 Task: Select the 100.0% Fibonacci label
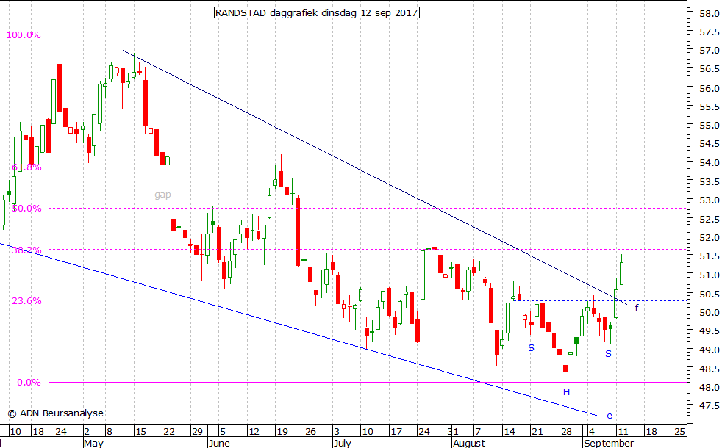(24, 35)
